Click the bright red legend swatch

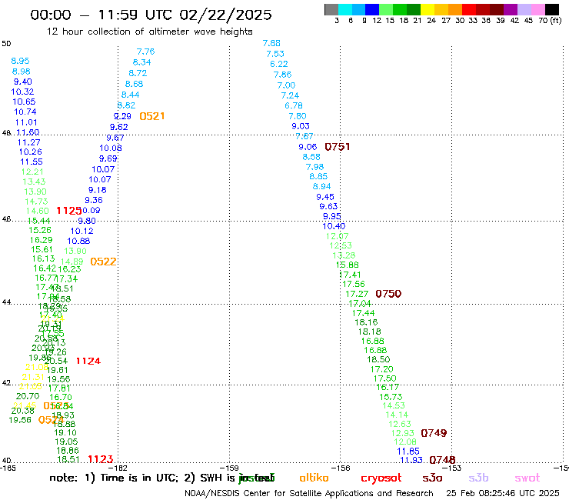pos(469,9)
